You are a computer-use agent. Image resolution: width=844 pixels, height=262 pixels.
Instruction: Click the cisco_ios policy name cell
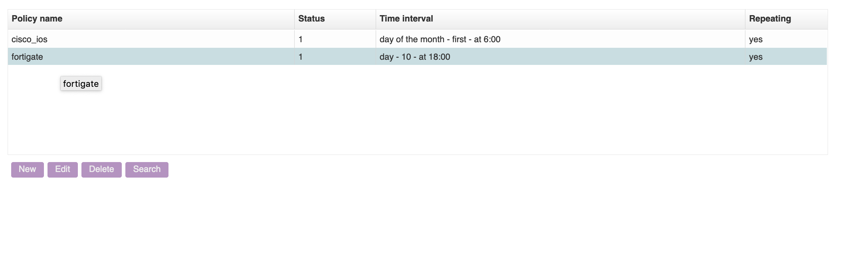coord(30,39)
